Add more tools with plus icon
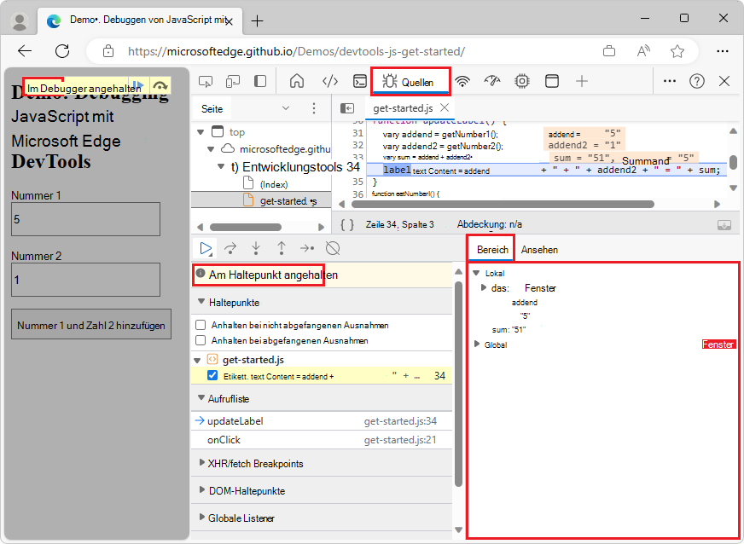 pos(582,81)
